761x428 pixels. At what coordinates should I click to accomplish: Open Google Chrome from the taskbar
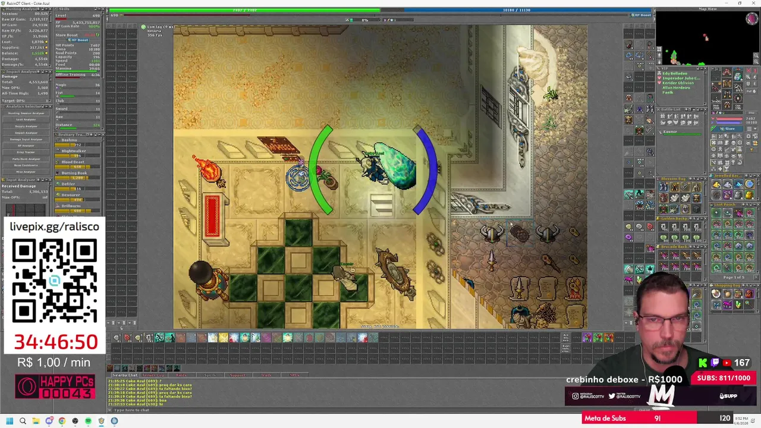click(62, 421)
